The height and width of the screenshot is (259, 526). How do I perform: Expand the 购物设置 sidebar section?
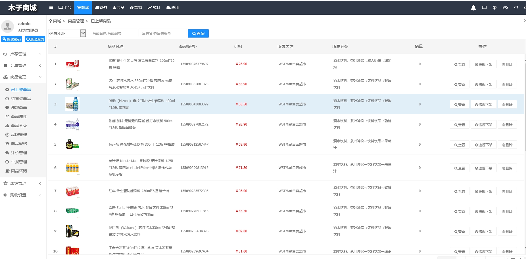click(x=23, y=195)
